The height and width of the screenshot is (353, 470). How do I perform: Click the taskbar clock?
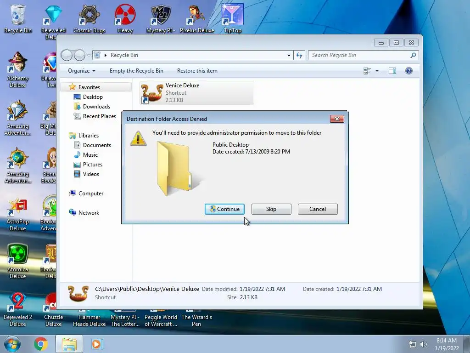[x=447, y=344]
